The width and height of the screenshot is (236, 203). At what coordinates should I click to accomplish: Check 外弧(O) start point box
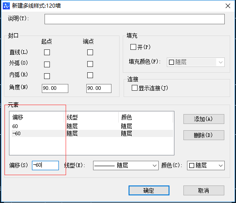(x=47, y=64)
